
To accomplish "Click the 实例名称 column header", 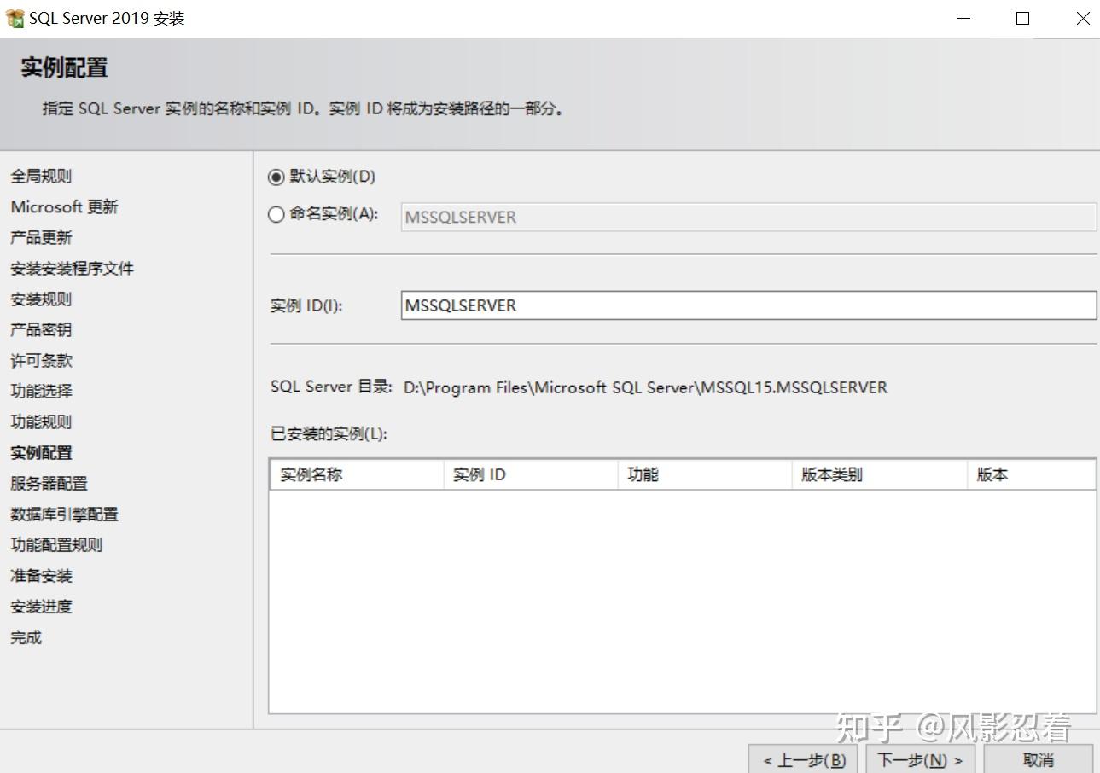I will [357, 474].
